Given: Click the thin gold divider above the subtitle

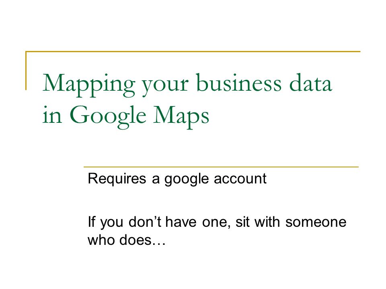Looking at the screenshot, I should coord(221,167).
